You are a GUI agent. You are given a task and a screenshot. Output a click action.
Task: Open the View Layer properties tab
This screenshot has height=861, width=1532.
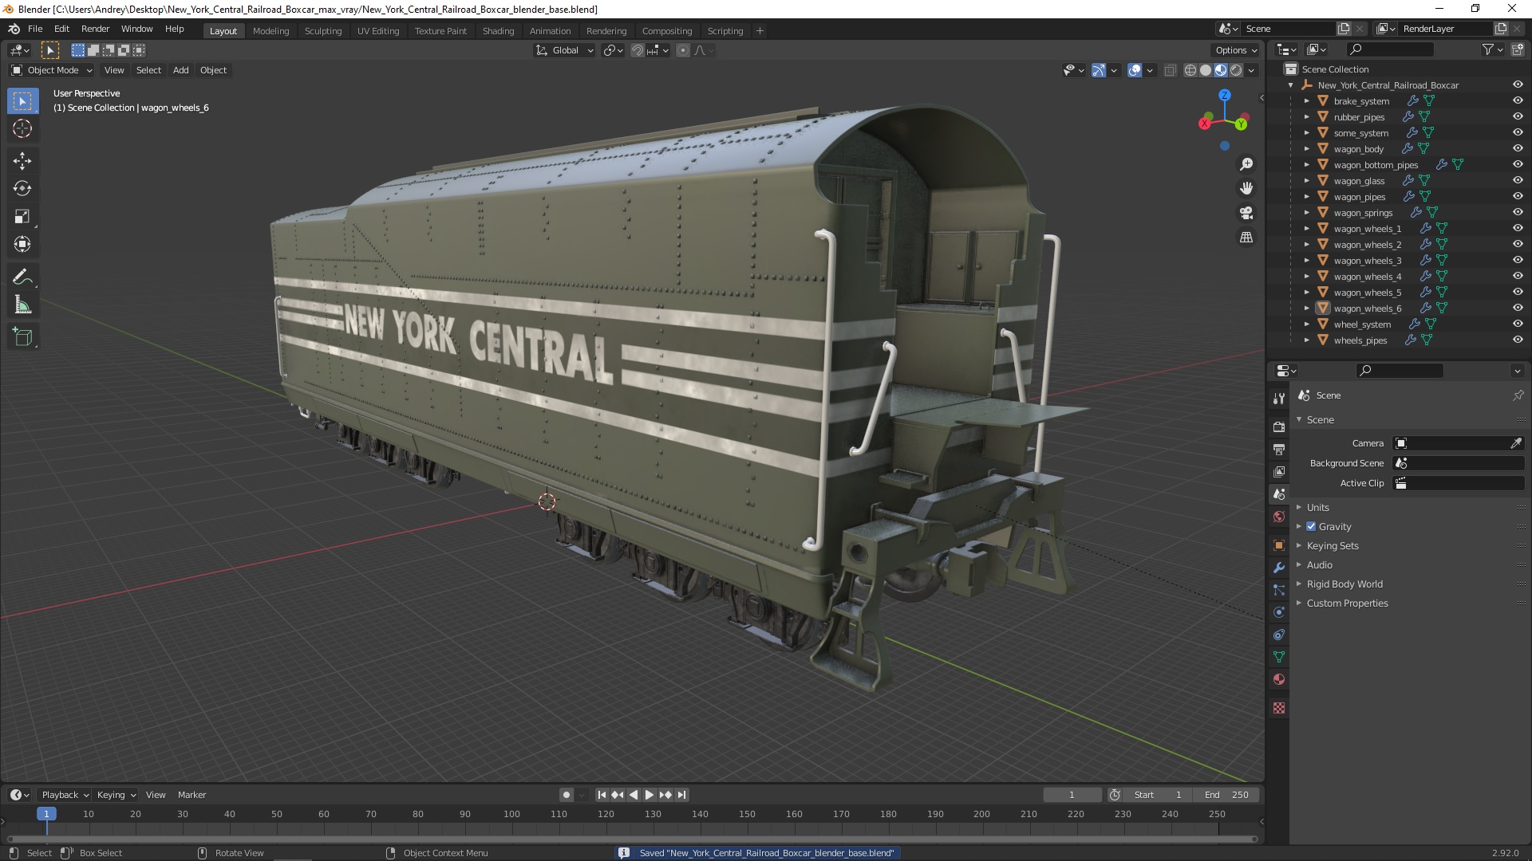pos(1279,471)
